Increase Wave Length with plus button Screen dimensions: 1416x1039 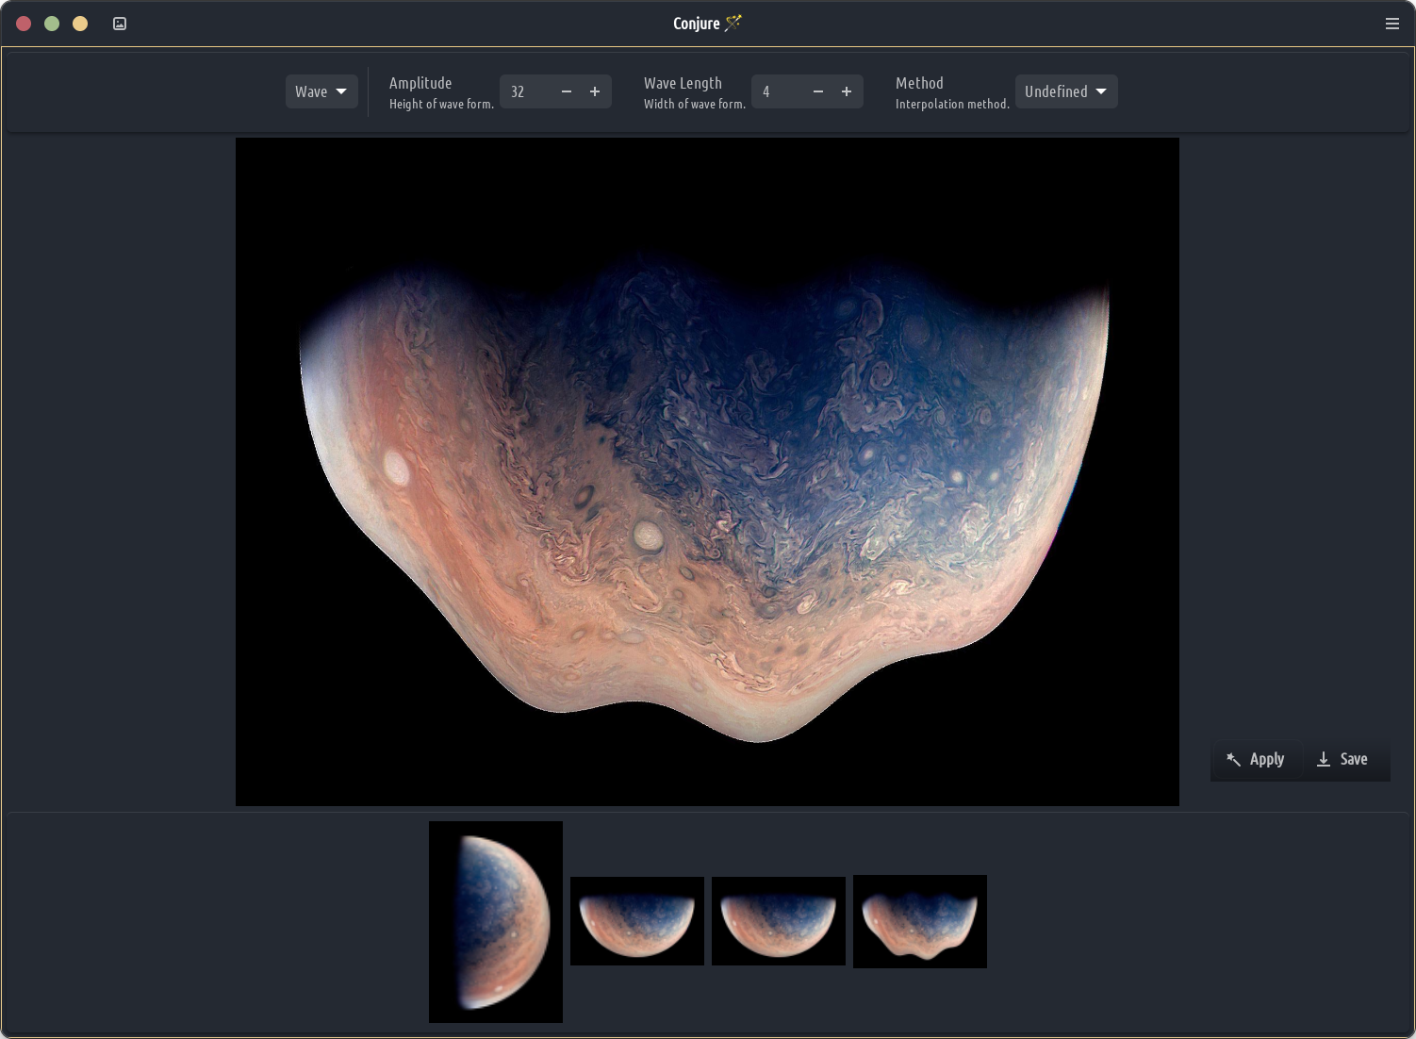[847, 91]
